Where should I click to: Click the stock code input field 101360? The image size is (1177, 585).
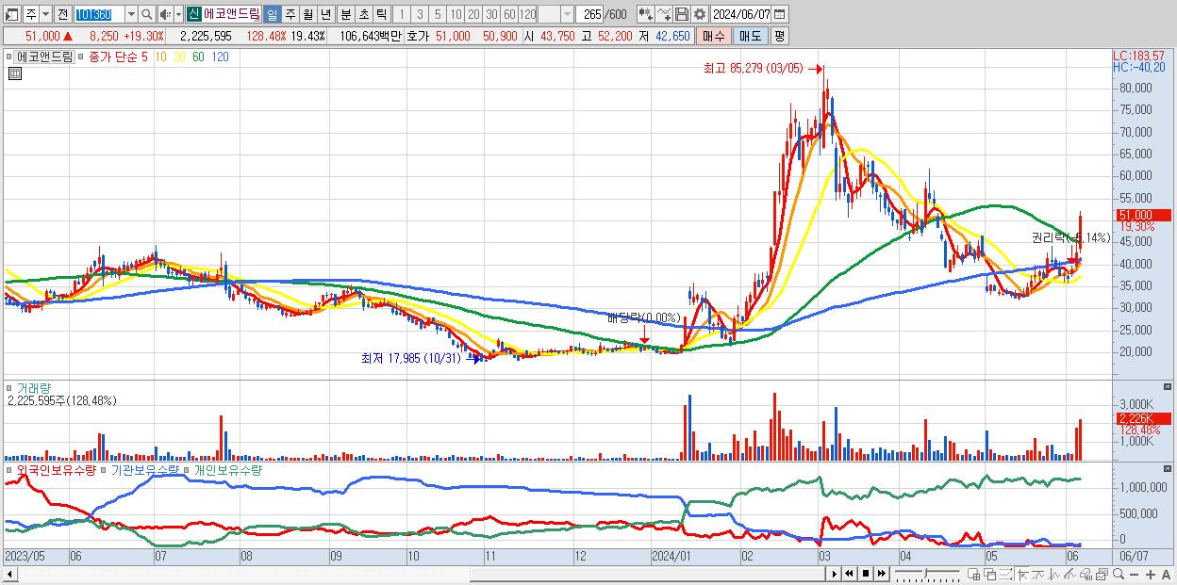point(100,14)
